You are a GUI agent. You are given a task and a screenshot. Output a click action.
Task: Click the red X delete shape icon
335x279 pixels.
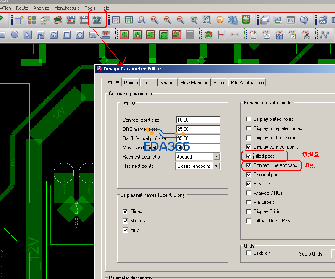[105, 35]
